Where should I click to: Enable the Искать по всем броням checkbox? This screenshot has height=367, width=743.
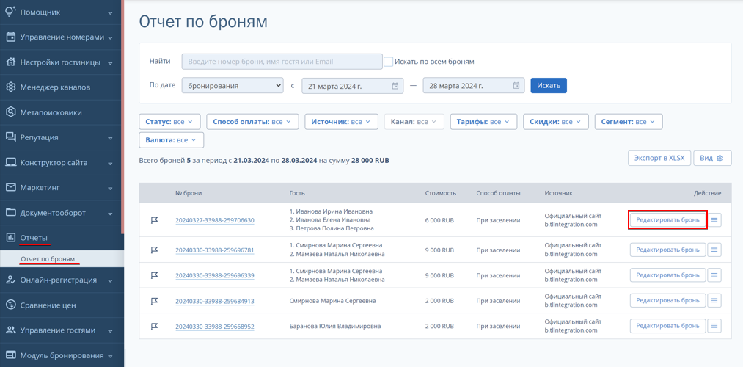pos(389,62)
